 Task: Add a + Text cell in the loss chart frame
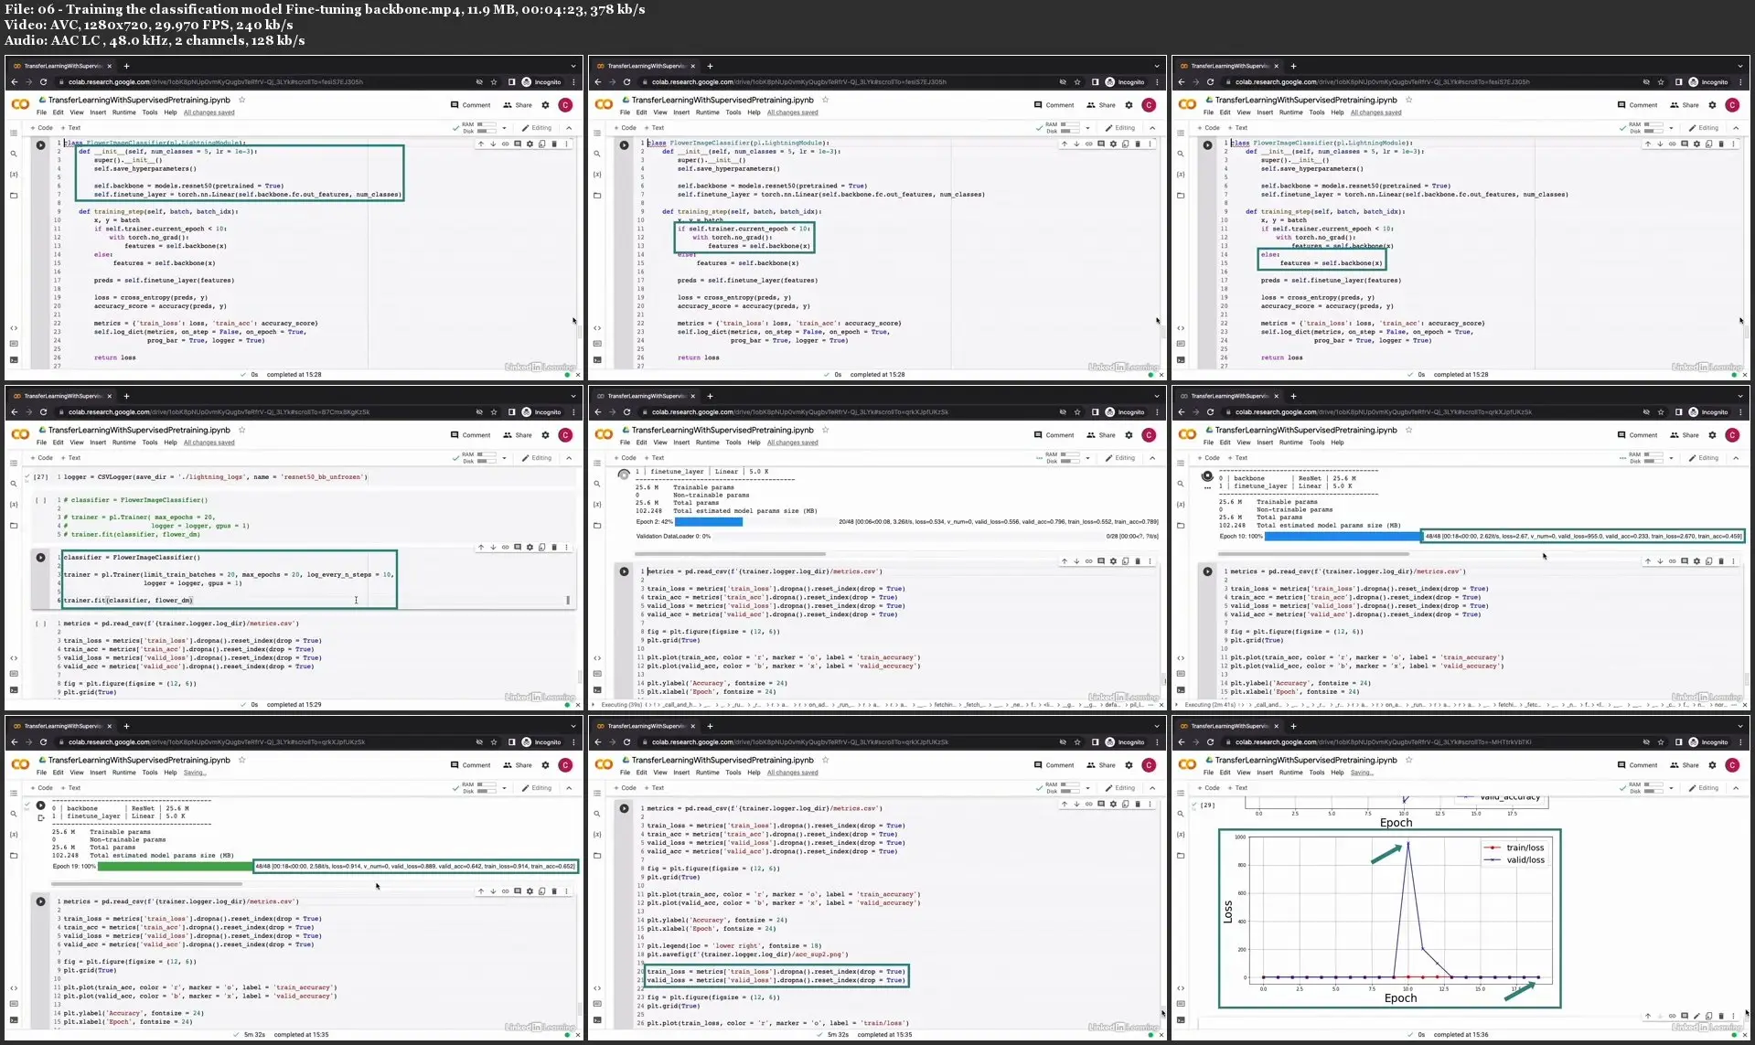point(1237,788)
